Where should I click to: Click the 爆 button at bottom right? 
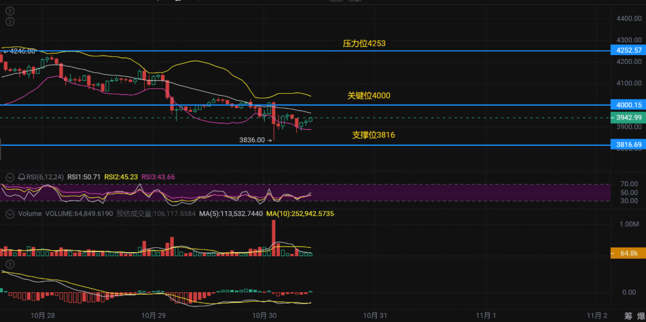click(641, 316)
